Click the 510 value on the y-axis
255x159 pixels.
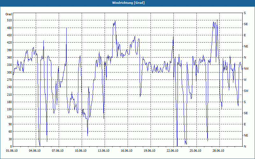point(10,20)
